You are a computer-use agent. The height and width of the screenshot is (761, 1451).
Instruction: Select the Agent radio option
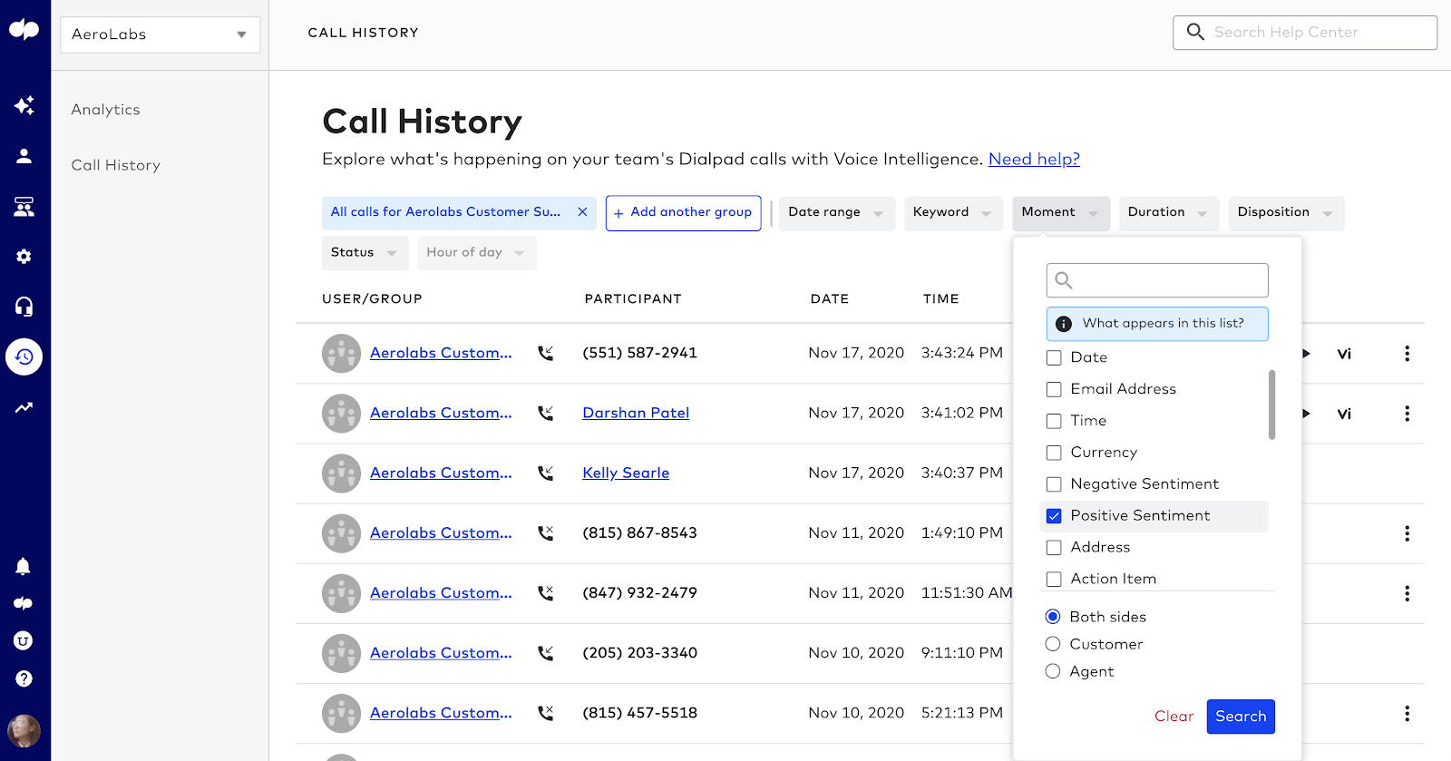coord(1053,671)
